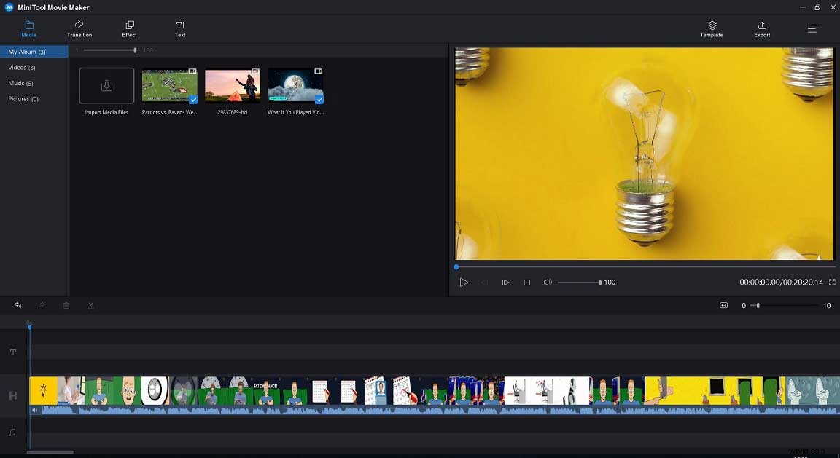Expand the Pictures (0) category
The height and width of the screenshot is (458, 840).
[23, 98]
